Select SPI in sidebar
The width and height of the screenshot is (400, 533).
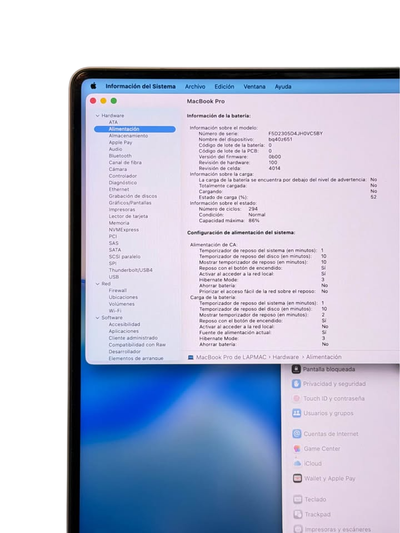pos(113,263)
